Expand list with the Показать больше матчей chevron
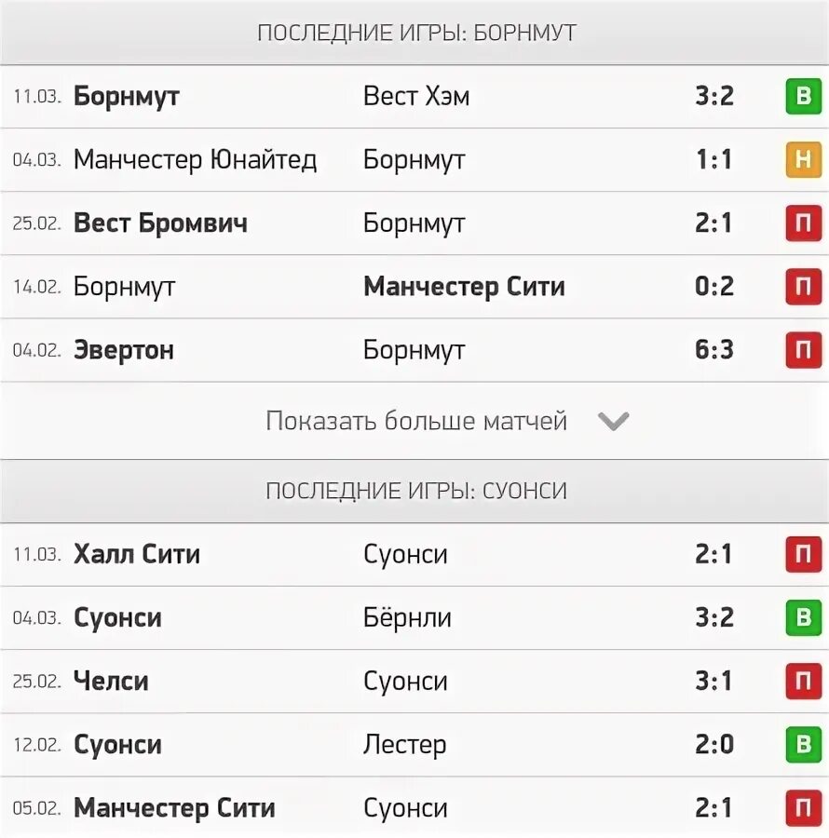Viewport: 829px width, 838px height. (x=613, y=421)
